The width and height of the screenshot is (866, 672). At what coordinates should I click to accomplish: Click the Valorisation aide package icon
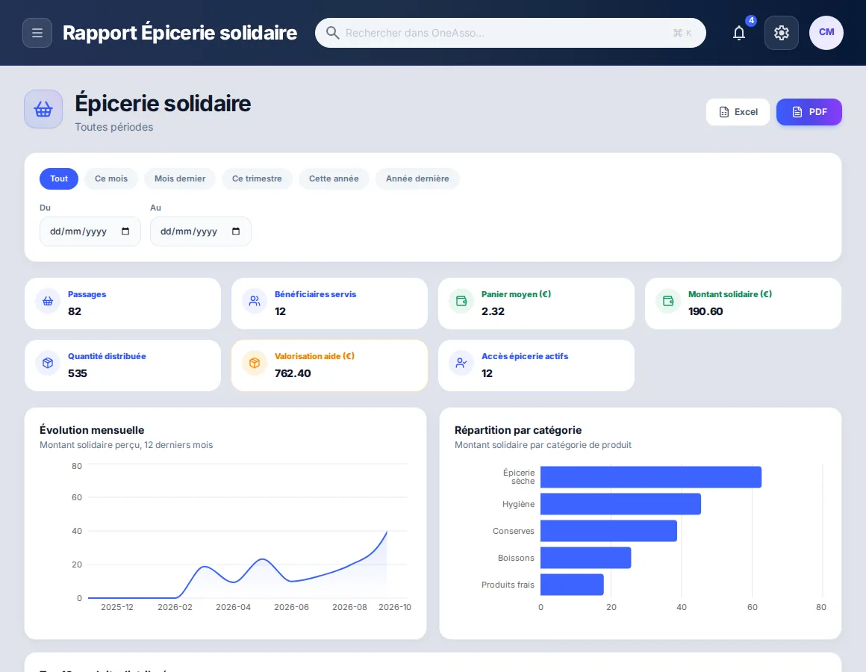[x=255, y=363]
